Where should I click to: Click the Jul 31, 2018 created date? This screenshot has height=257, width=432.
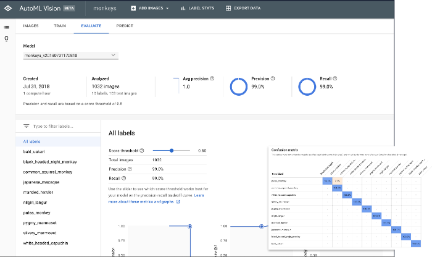(36, 86)
